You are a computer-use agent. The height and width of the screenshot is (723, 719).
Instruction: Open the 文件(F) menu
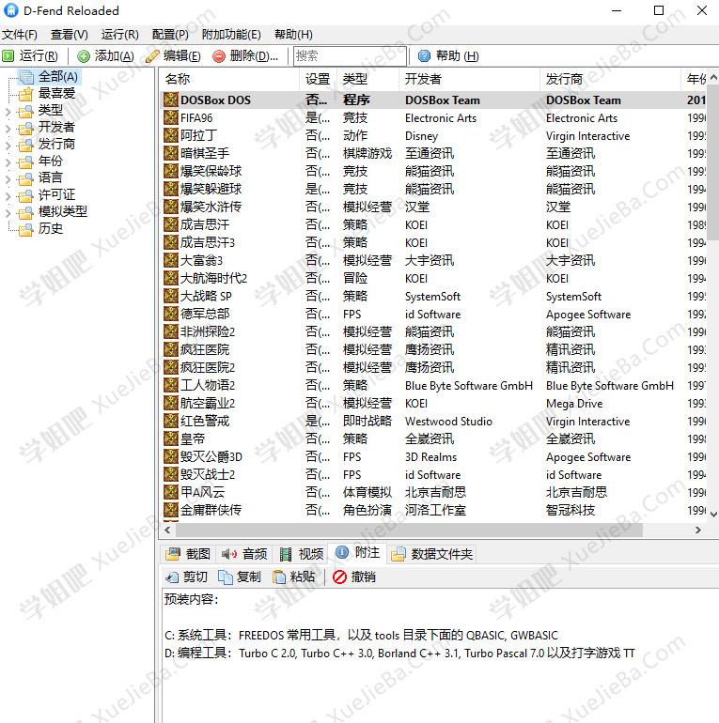[20, 35]
